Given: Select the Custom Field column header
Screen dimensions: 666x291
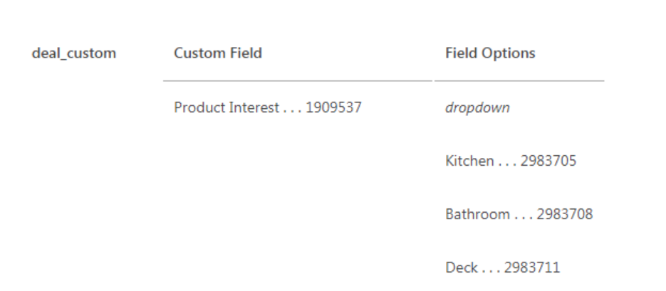Looking at the screenshot, I should pos(218,53).
